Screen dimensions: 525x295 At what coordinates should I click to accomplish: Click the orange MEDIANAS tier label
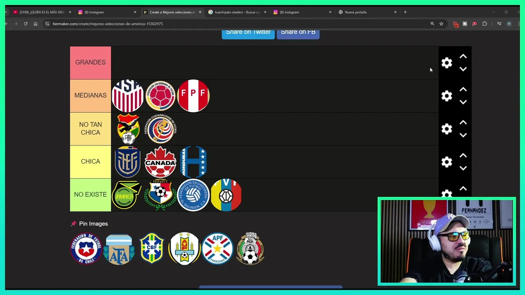pyautogui.click(x=90, y=96)
